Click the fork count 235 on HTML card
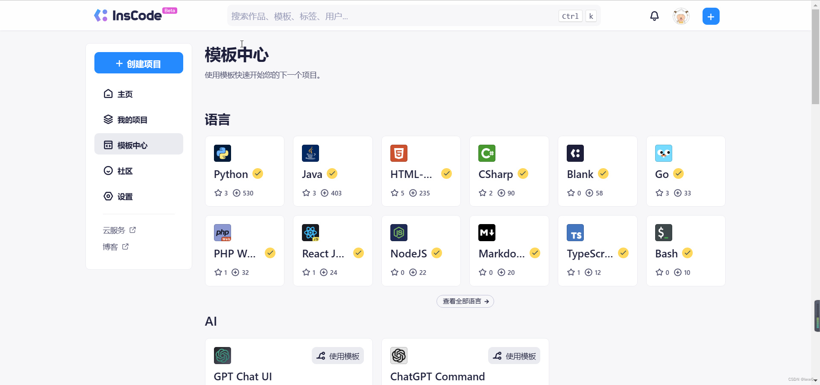The width and height of the screenshot is (820, 385). tap(425, 193)
